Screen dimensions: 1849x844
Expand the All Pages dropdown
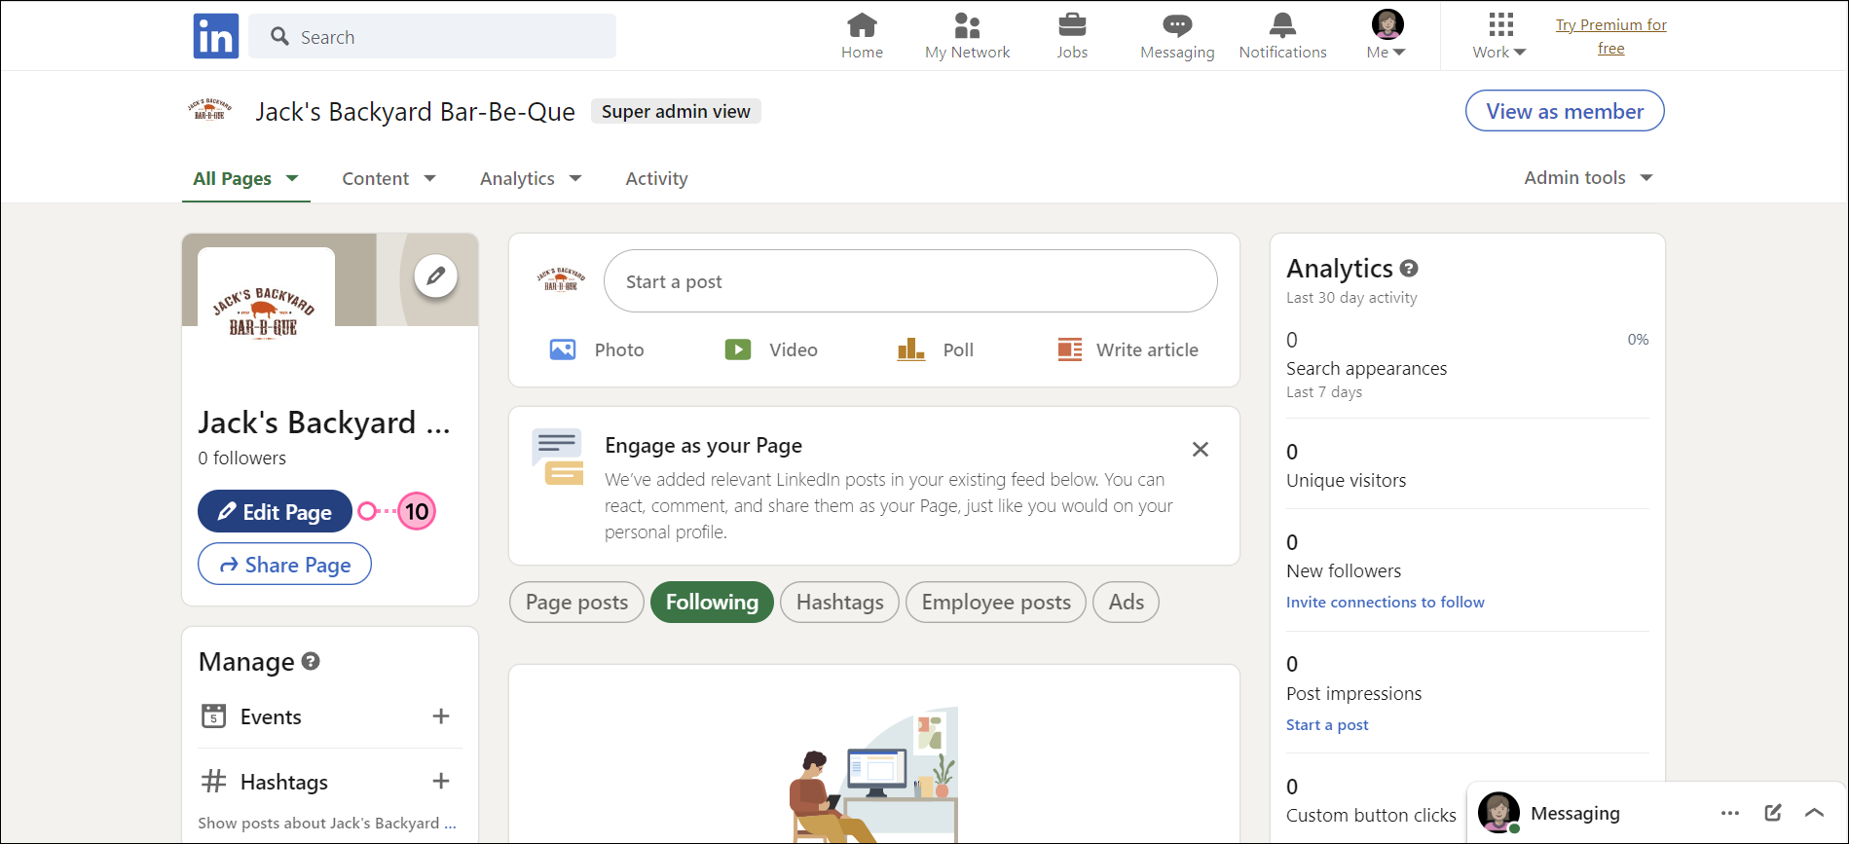click(x=245, y=178)
